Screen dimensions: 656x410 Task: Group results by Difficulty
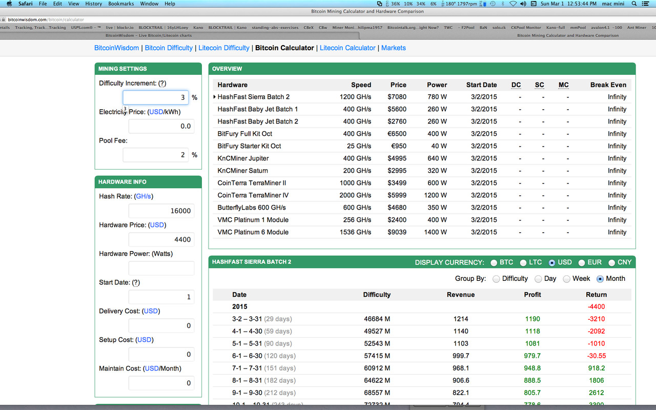coord(496,279)
